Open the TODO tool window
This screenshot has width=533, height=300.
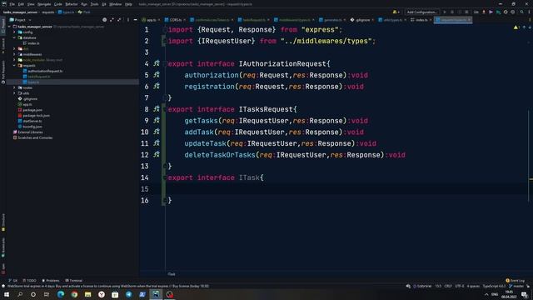tap(29, 281)
